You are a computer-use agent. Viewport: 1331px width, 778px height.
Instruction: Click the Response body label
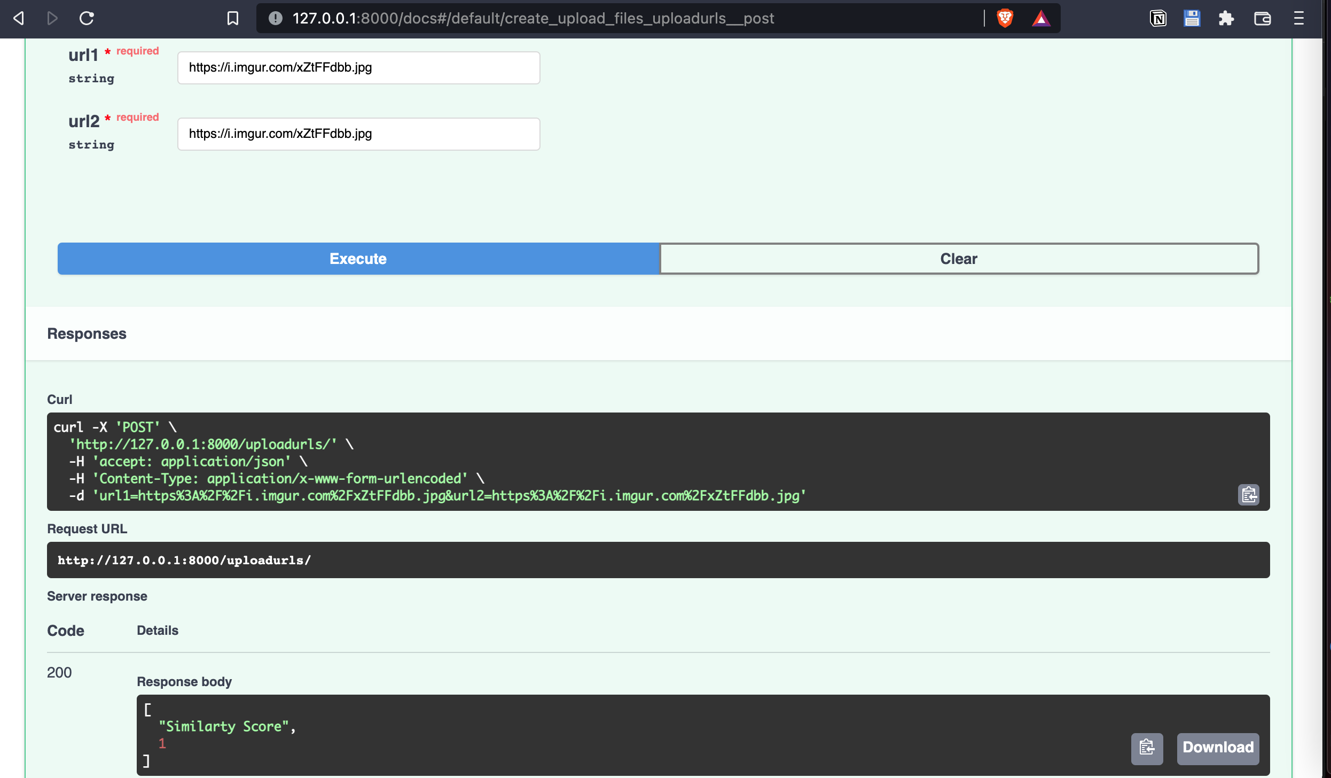coord(184,682)
